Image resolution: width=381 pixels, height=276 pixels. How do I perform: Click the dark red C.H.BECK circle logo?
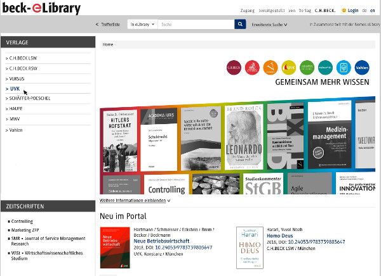(x=234, y=68)
